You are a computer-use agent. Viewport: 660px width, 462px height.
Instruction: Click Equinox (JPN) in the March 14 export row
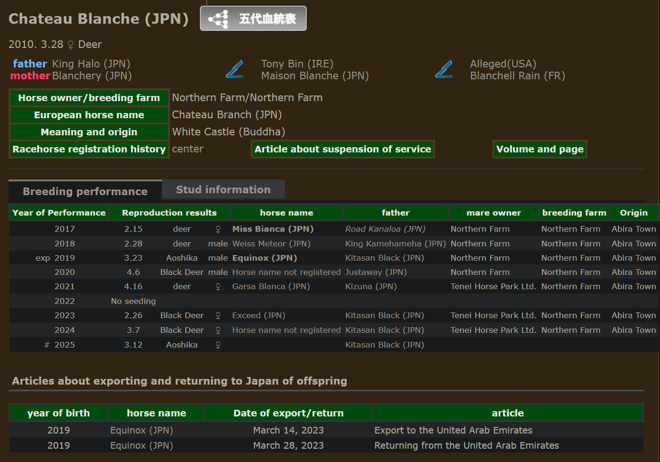click(141, 430)
